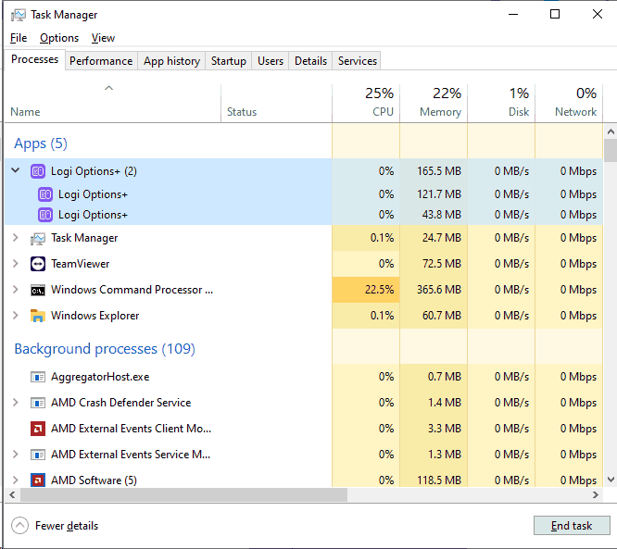617x549 pixels.
Task: Click the Apps (5) section heading
Action: tap(41, 143)
